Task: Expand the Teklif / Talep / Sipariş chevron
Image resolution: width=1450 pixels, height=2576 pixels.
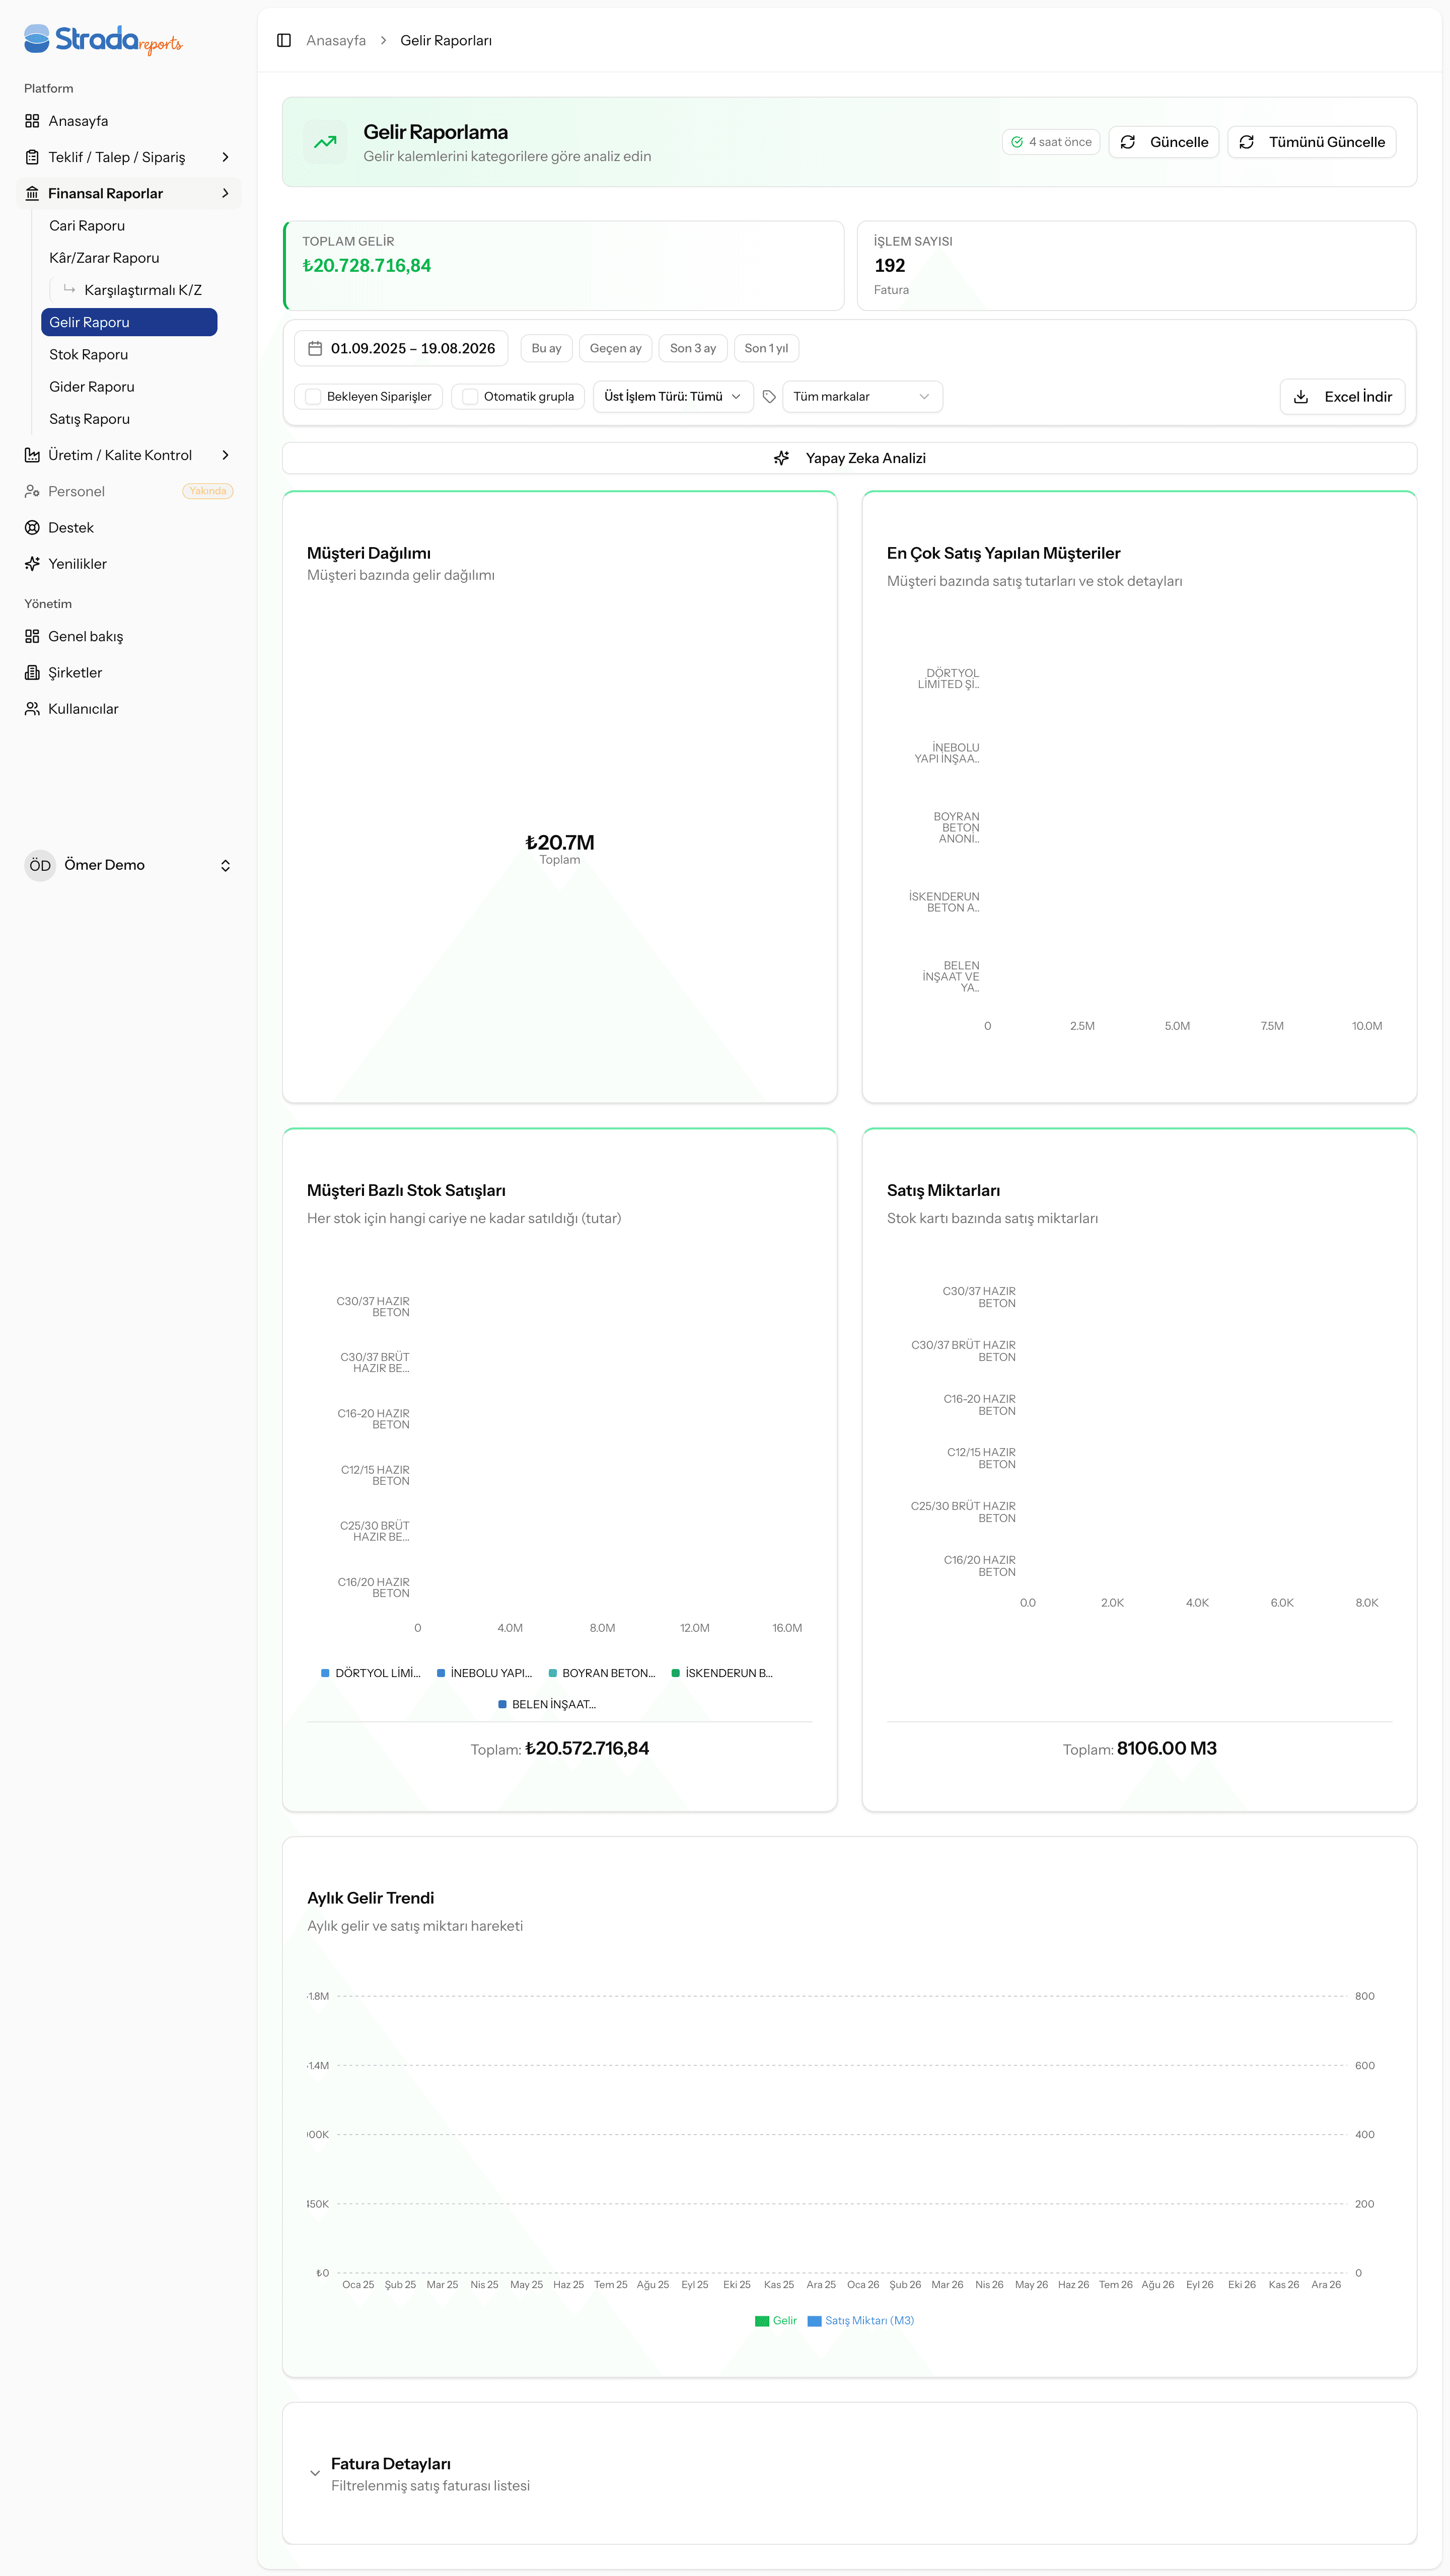Action: [x=225, y=157]
